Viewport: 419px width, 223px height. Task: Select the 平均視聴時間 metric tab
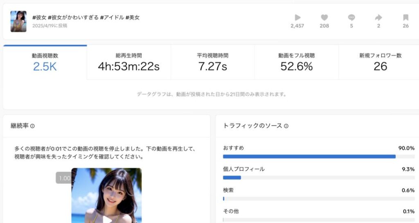[212, 62]
